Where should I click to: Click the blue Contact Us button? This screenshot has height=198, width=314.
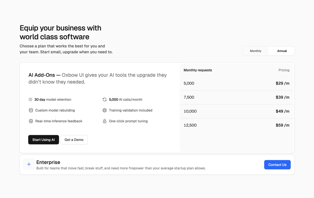click(x=277, y=165)
